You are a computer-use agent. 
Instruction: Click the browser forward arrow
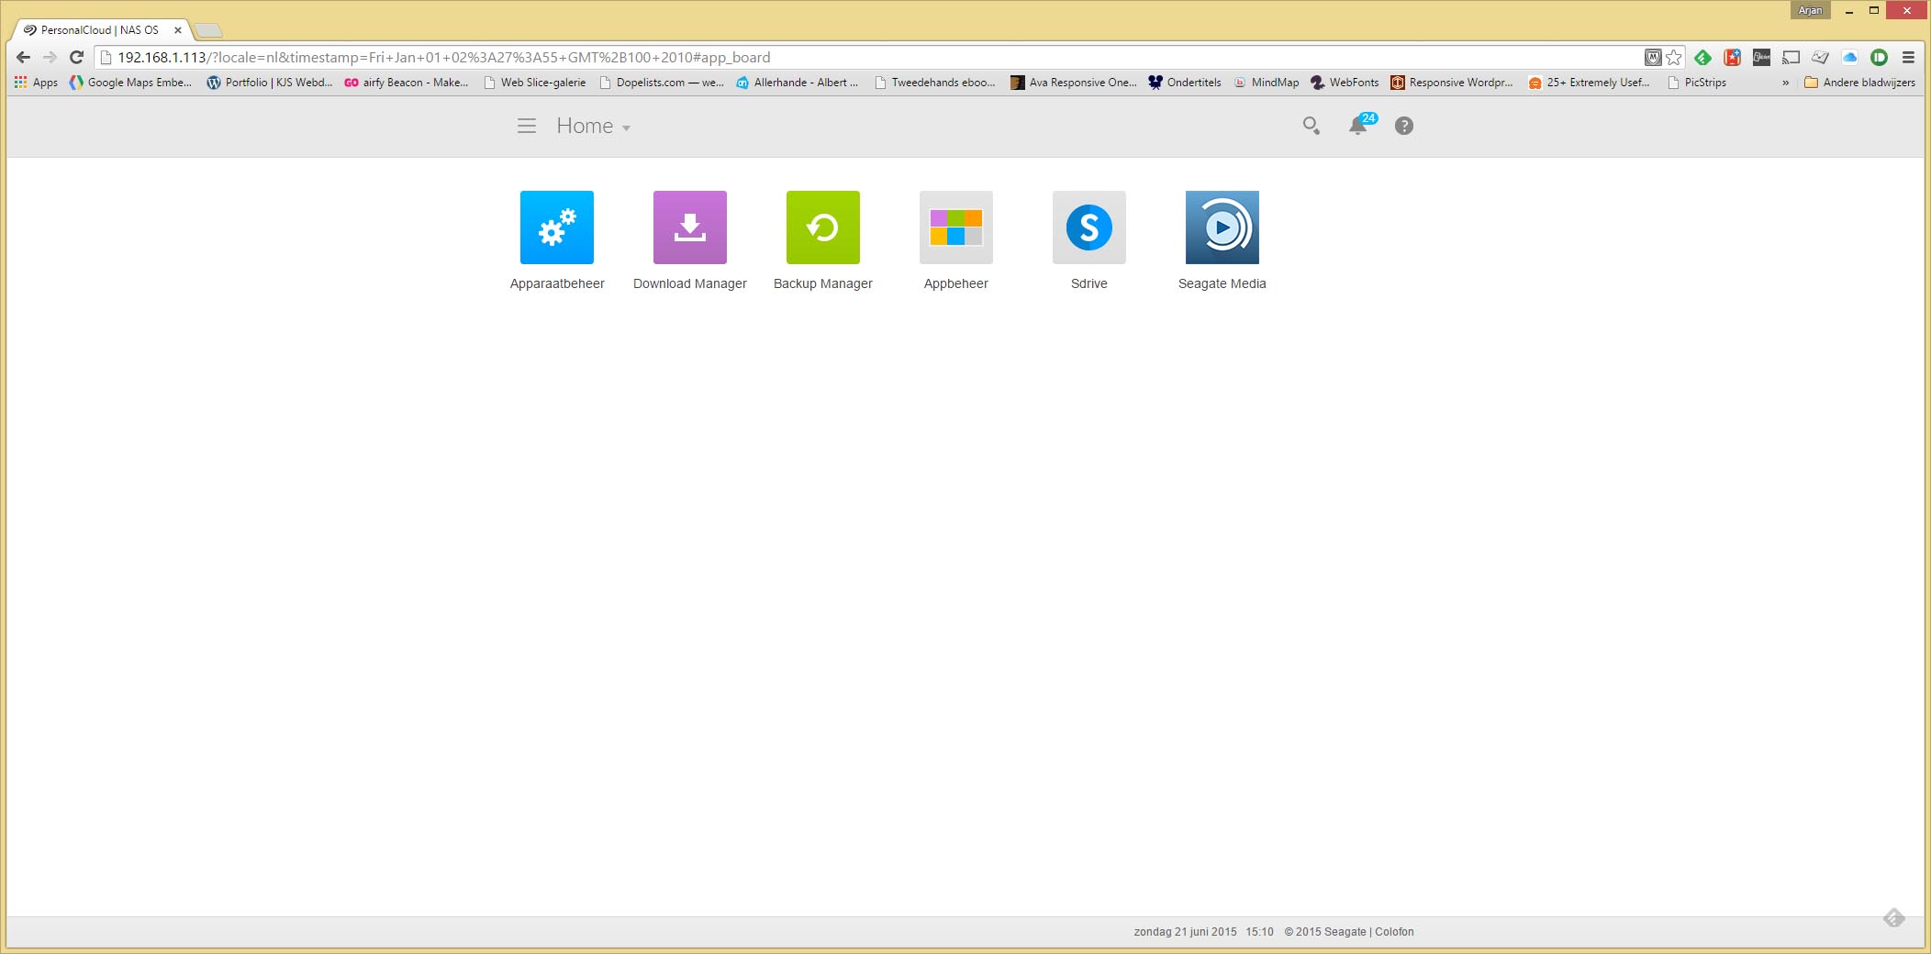(50, 57)
